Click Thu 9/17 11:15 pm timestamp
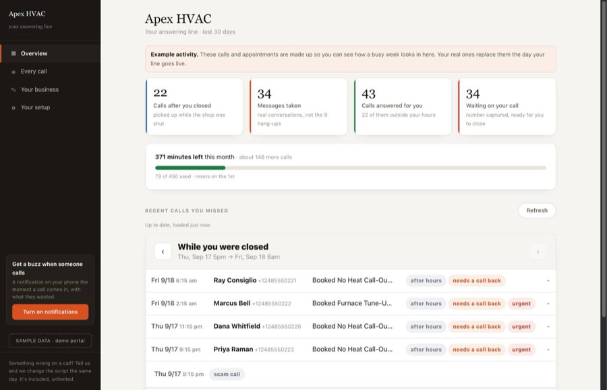Image resolution: width=607 pixels, height=390 pixels. [177, 326]
